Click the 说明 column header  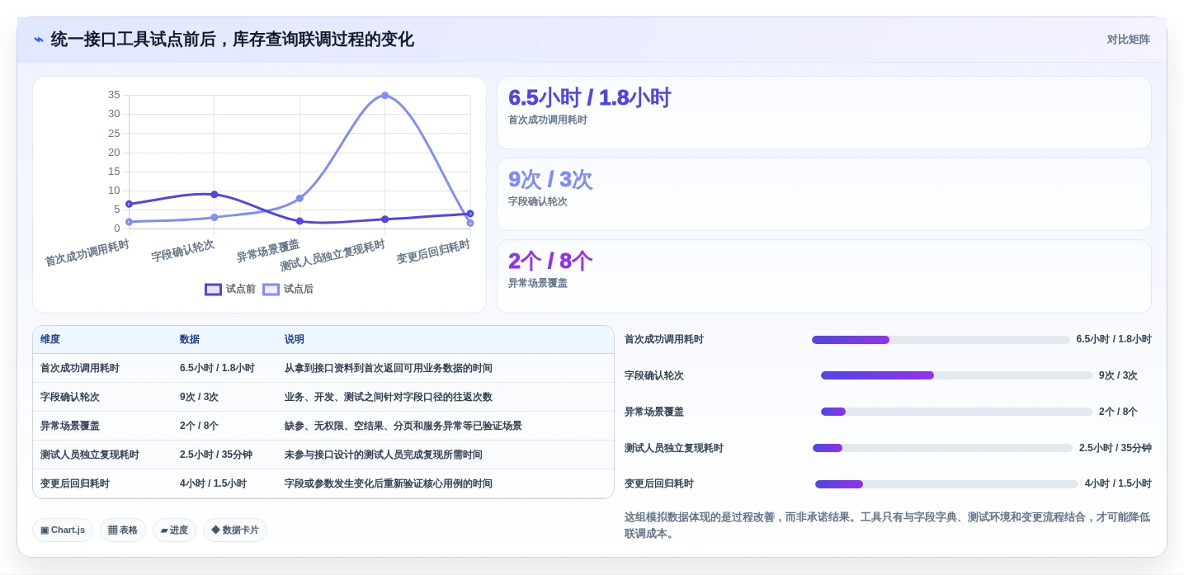click(295, 340)
